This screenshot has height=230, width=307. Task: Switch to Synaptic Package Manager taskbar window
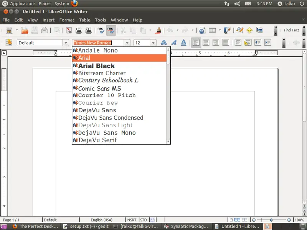coord(186,227)
